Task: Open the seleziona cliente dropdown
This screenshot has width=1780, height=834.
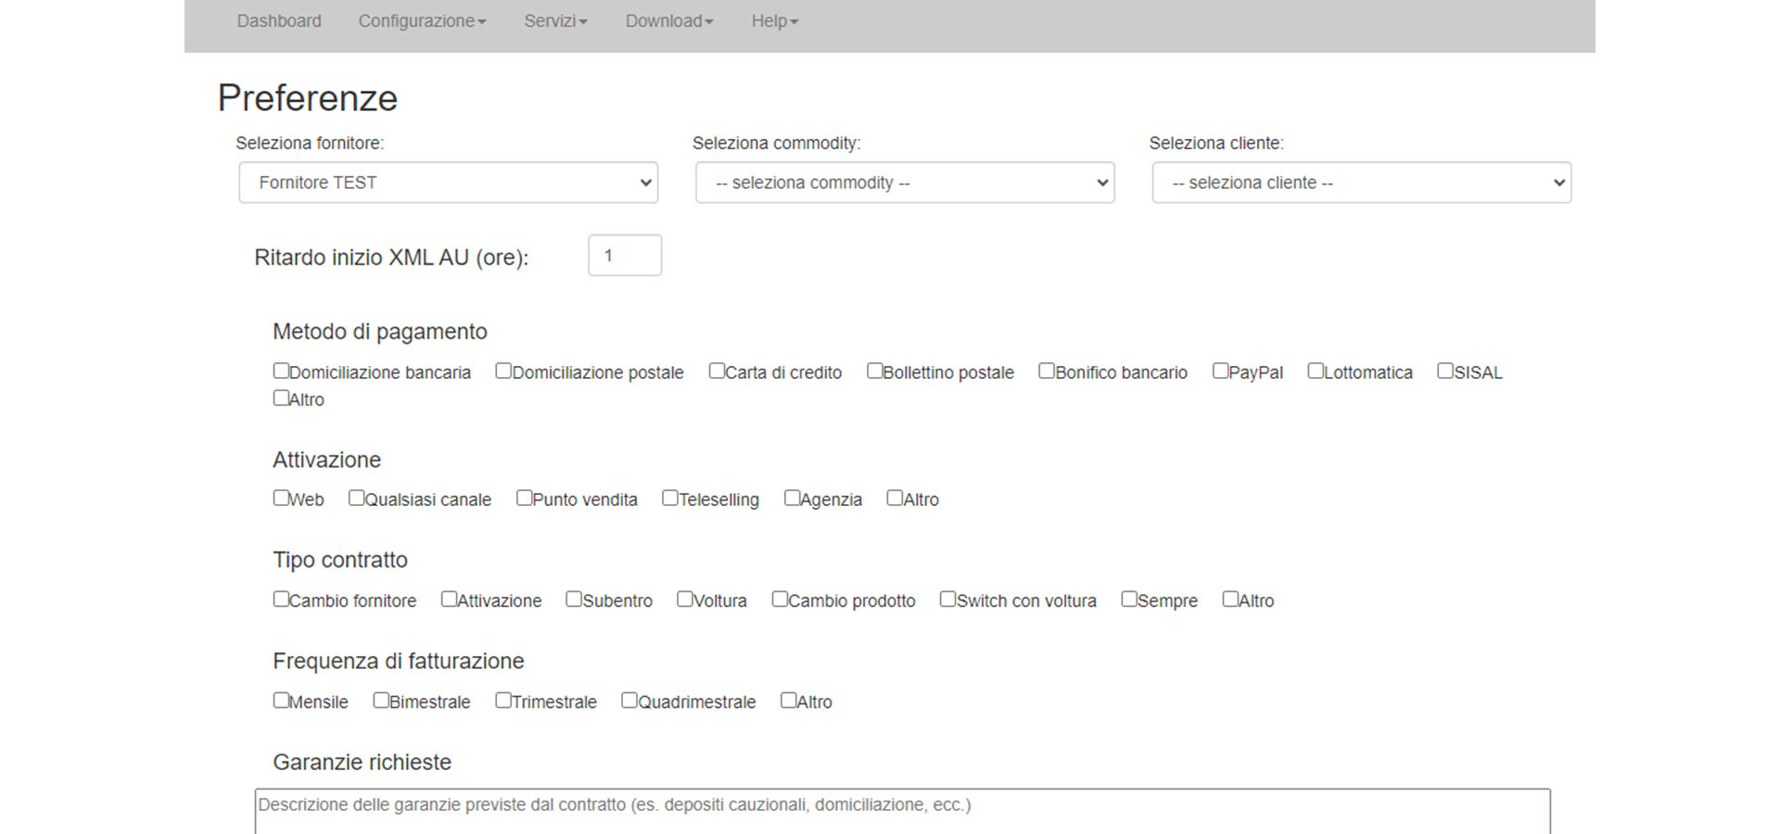Action: click(x=1361, y=183)
